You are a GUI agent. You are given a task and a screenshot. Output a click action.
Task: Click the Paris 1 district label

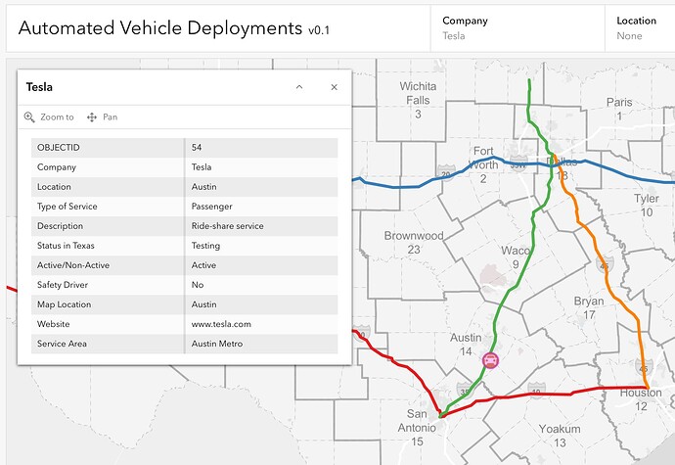point(619,109)
